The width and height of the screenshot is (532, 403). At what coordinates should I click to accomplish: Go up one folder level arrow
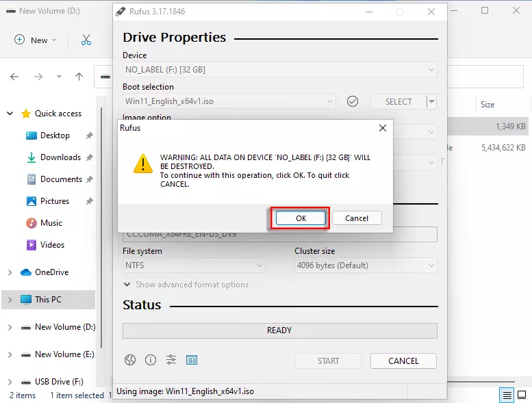(79, 77)
